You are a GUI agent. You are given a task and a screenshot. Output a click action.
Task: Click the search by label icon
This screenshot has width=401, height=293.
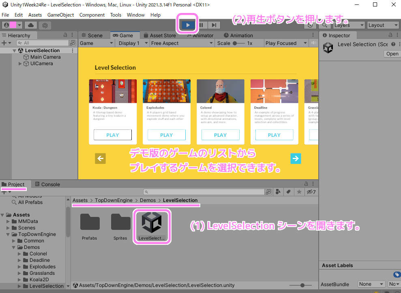click(289, 192)
